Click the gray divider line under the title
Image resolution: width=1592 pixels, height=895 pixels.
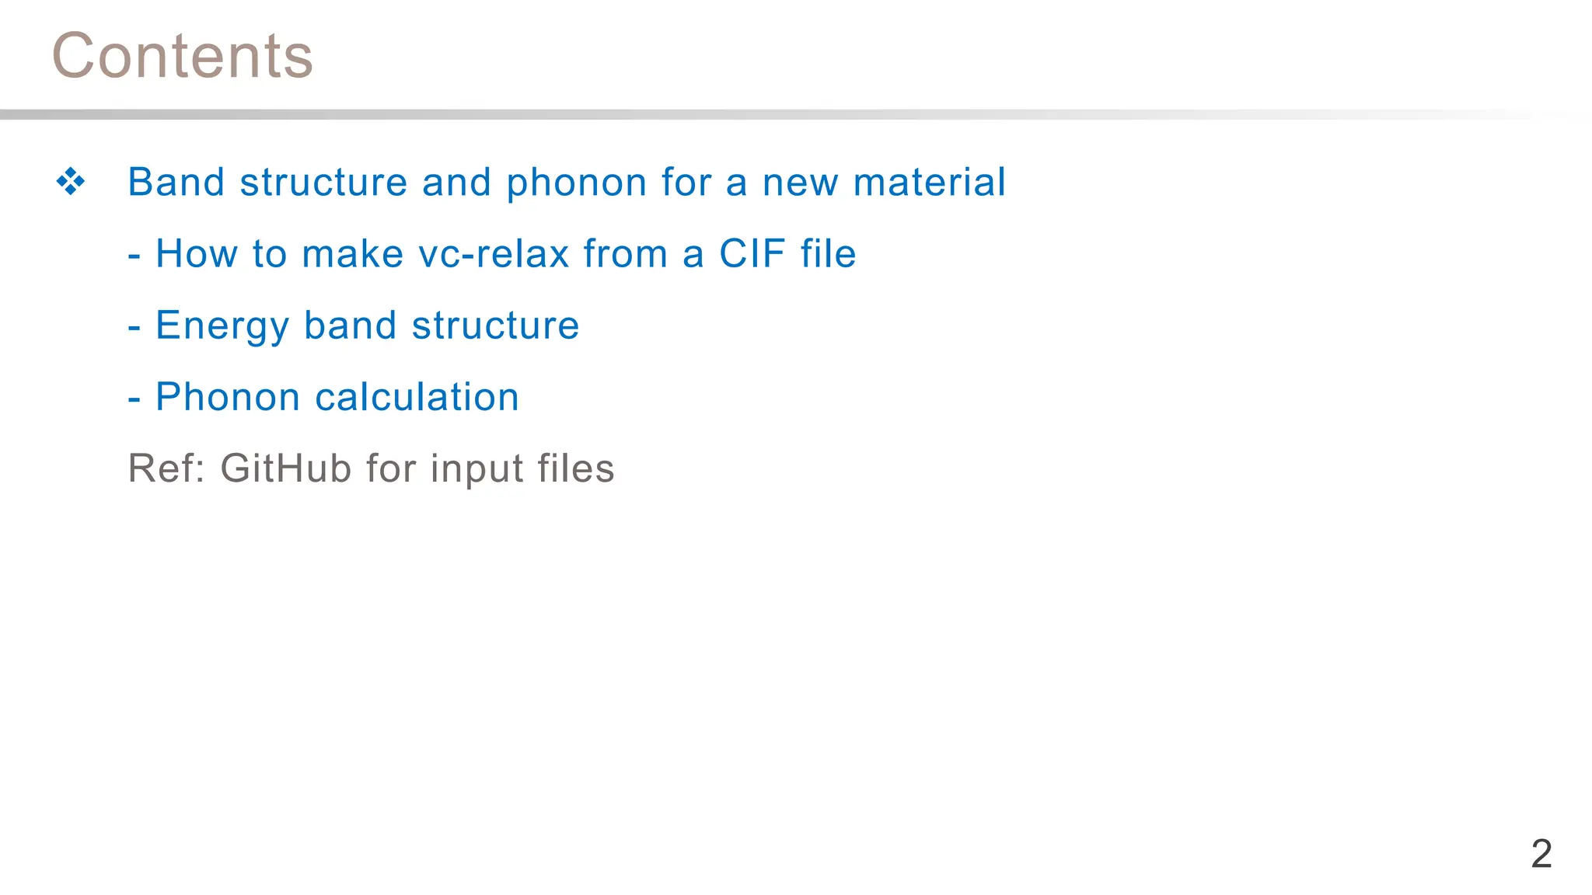click(777, 114)
